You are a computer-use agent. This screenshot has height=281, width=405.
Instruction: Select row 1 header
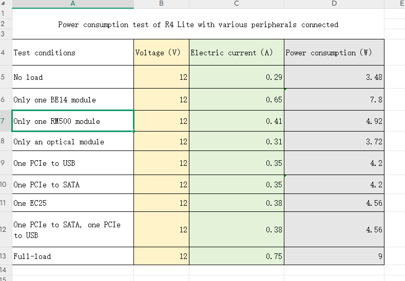6,13
